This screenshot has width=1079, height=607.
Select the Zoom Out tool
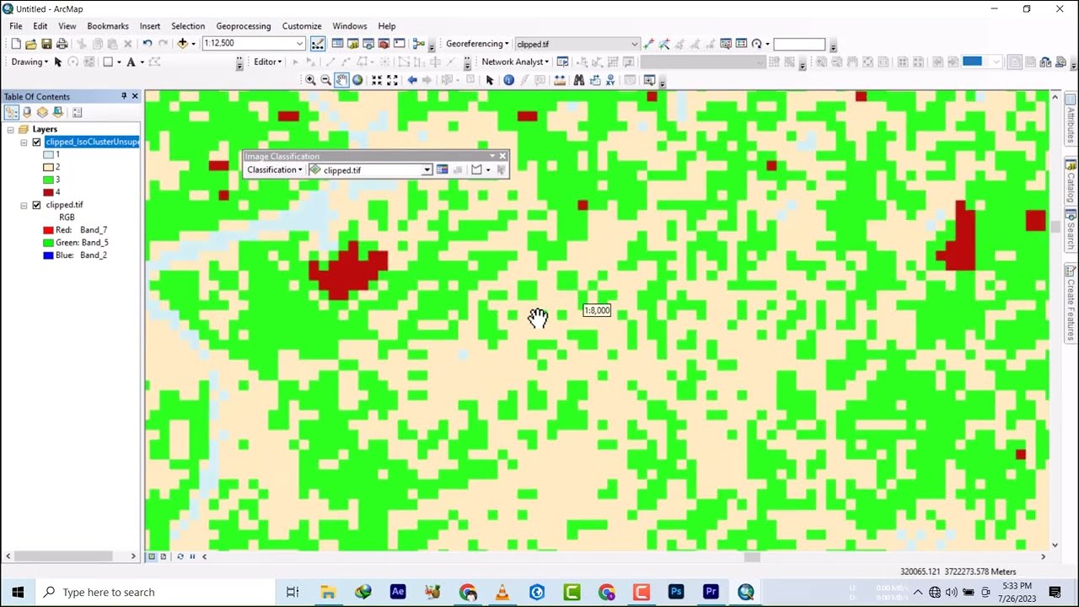click(325, 80)
